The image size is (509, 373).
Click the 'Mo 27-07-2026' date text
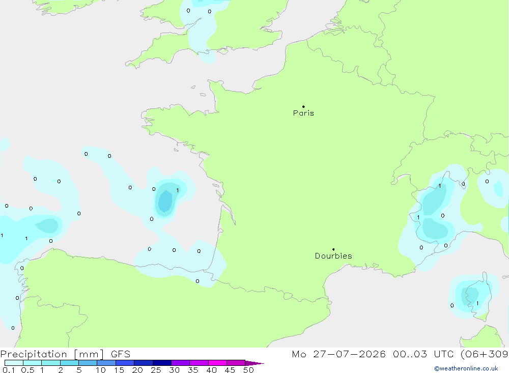(338, 354)
